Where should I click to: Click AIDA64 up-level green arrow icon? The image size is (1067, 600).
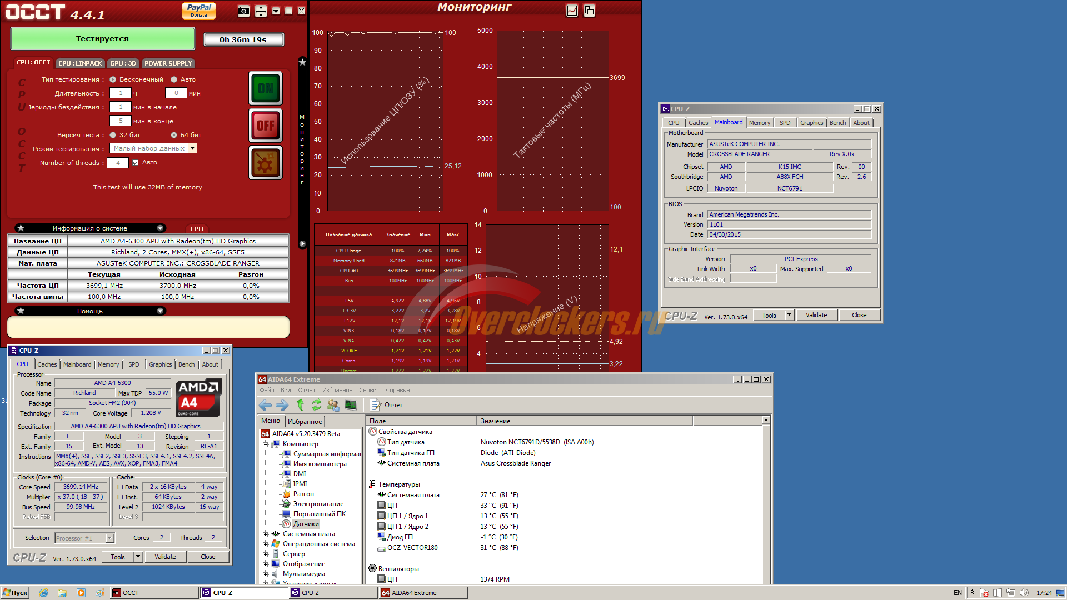pos(300,405)
